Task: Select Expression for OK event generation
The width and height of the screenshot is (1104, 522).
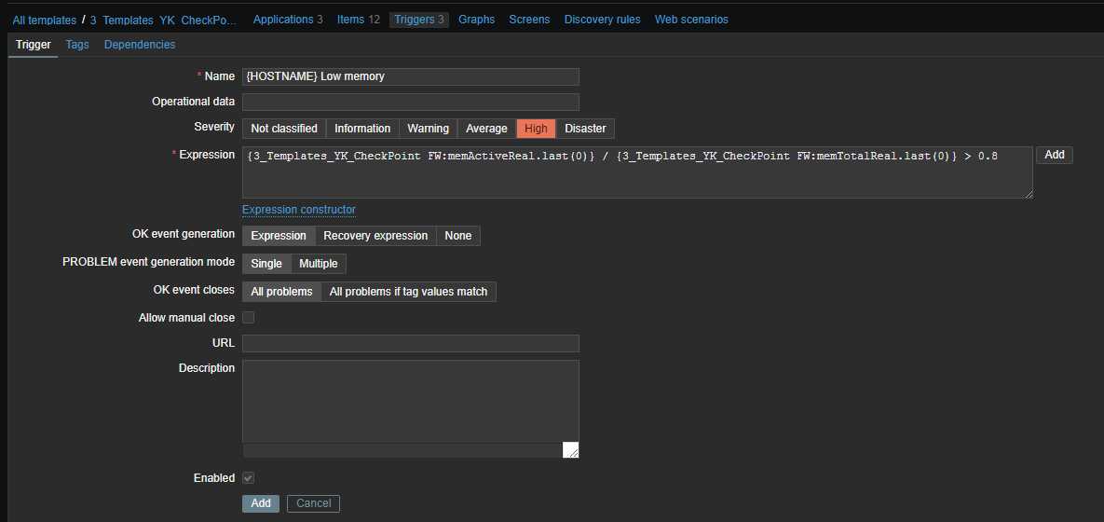Action: [279, 235]
